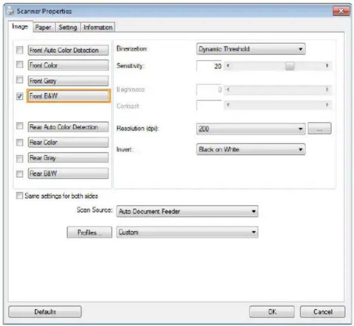Click the Contrast slider right arrow
Viewport: 354px width, 326px height.
point(327,105)
